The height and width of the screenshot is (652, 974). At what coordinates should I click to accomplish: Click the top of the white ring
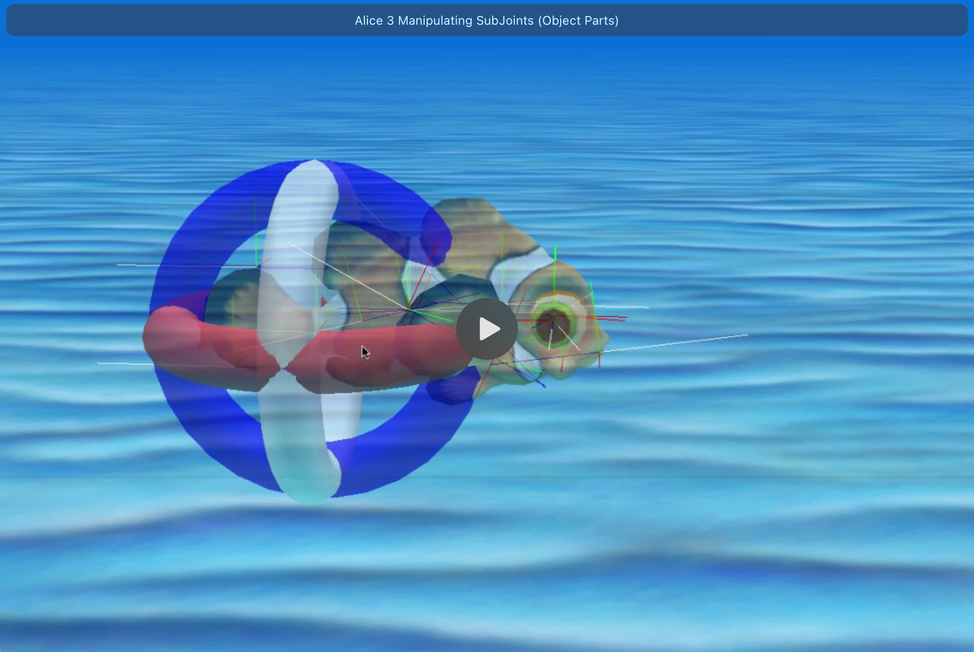(313, 170)
